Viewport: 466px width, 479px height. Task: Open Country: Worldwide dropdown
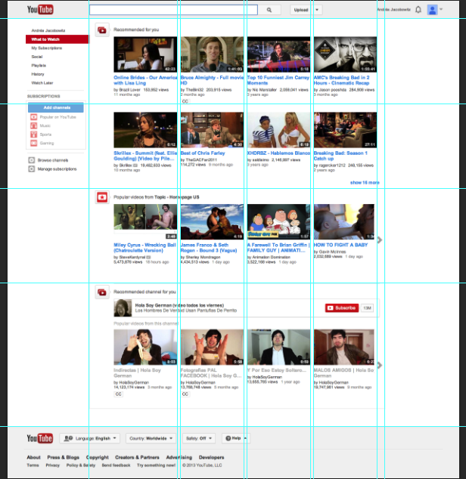[151, 438]
